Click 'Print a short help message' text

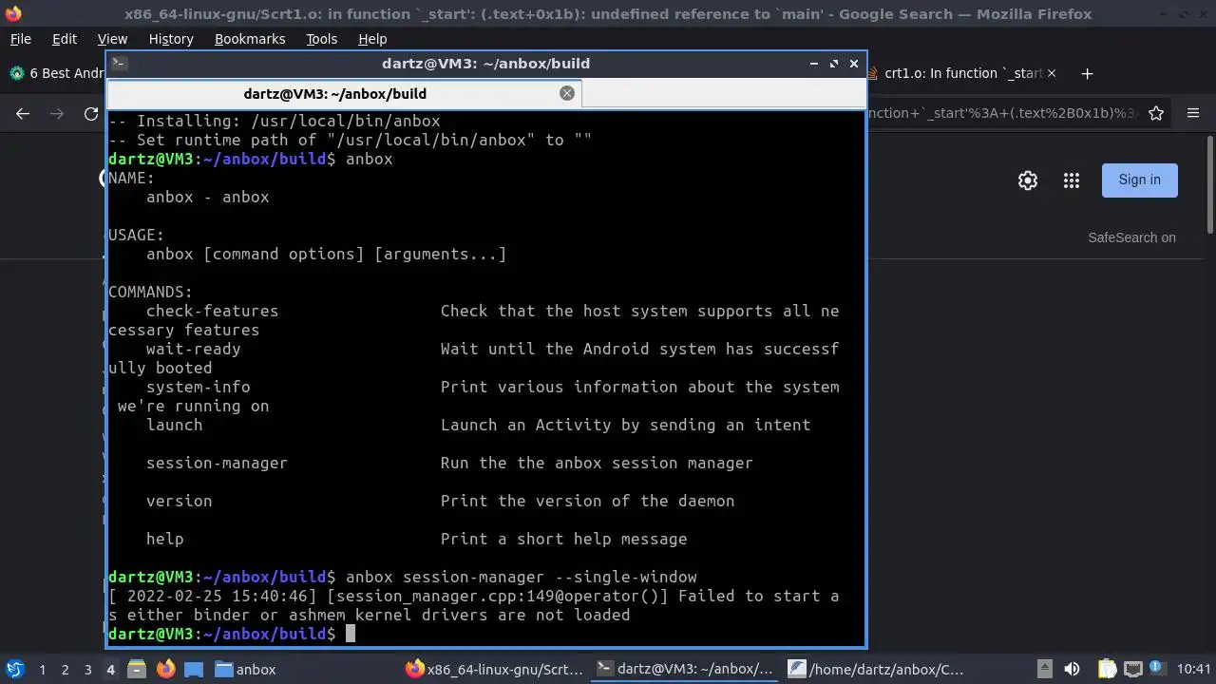click(x=563, y=539)
